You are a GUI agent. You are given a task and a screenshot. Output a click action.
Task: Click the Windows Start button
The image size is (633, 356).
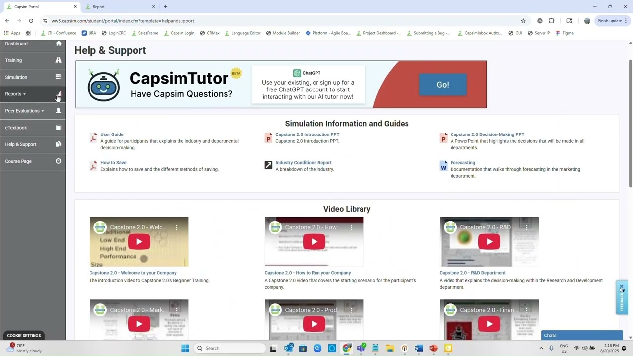(185, 348)
